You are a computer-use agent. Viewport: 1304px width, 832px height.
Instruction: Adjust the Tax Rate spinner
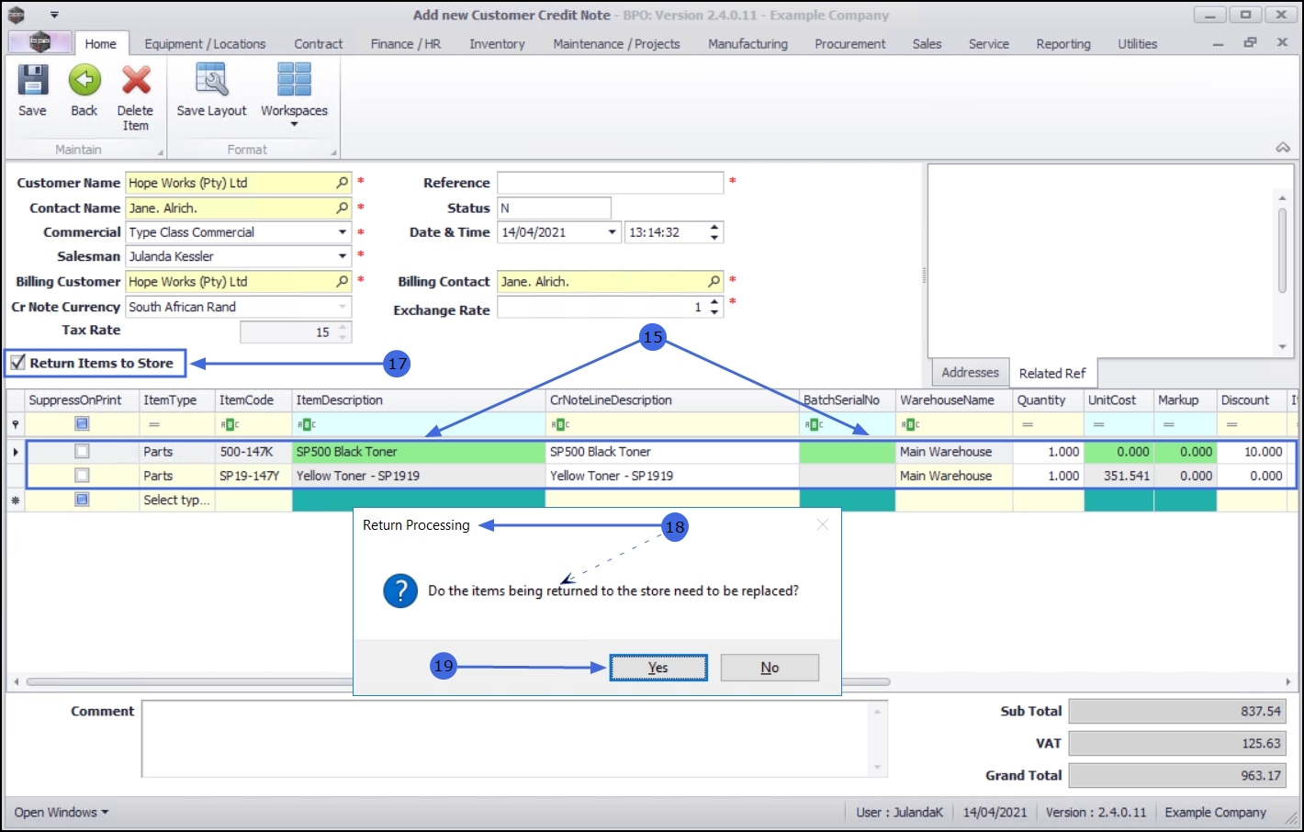tap(343, 332)
